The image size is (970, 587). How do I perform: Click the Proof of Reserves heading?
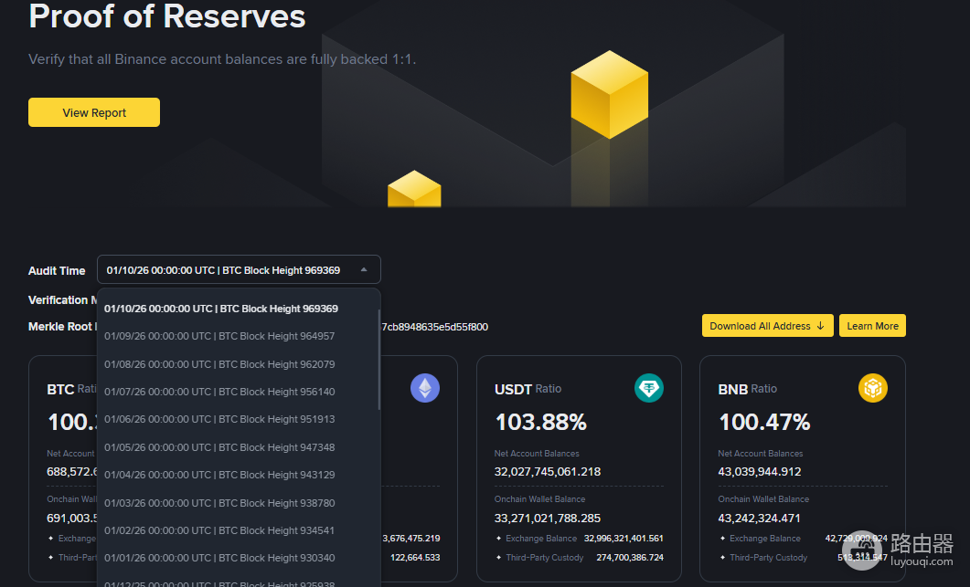point(167,16)
